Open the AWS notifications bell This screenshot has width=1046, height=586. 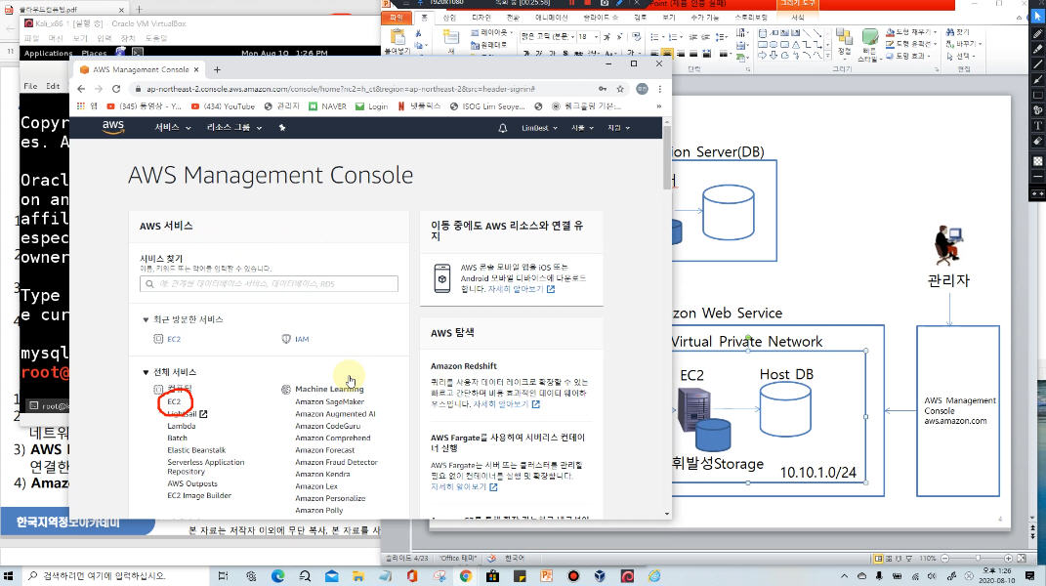[503, 128]
